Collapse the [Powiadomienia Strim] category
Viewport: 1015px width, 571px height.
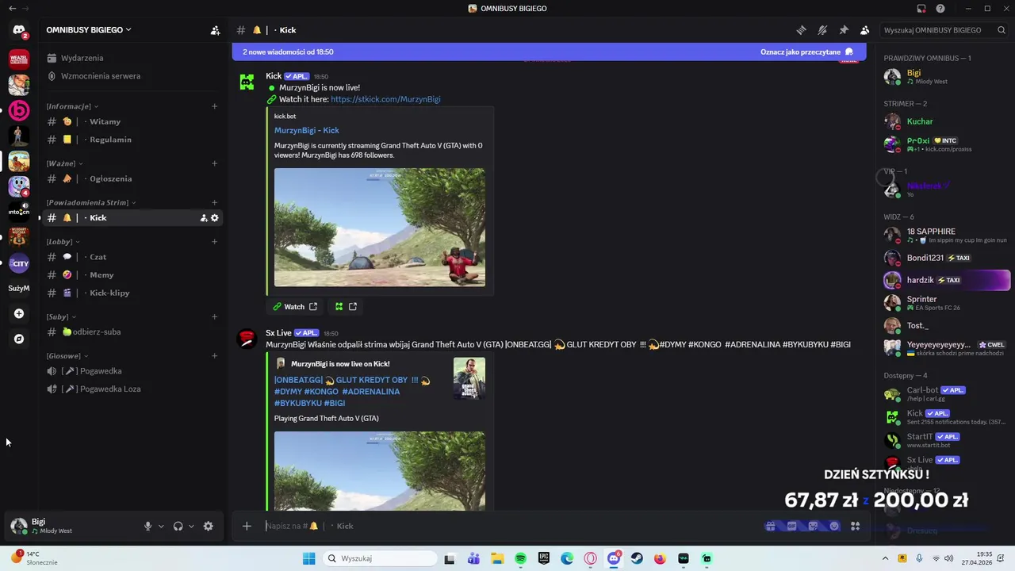(91, 202)
